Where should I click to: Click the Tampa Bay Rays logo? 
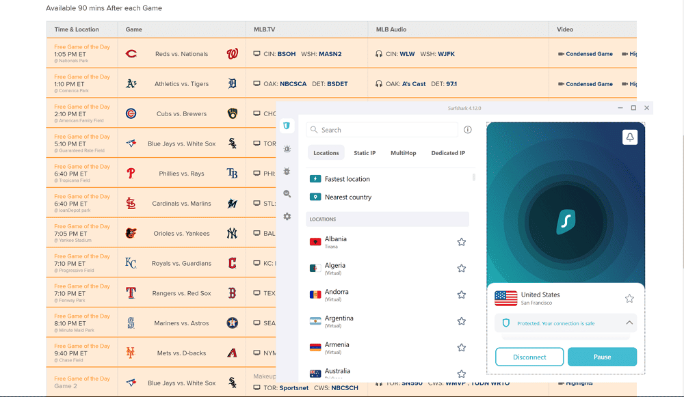[232, 174]
